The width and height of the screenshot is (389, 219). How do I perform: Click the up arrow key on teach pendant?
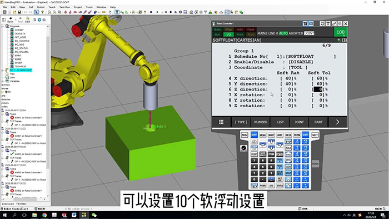(271, 141)
